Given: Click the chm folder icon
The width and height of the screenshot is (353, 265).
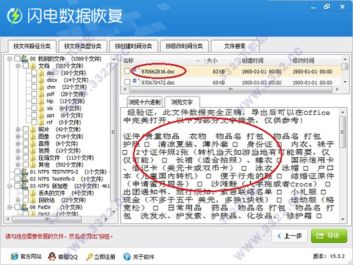Looking at the screenshot, I should 41,87.
